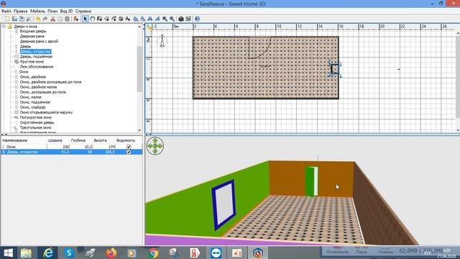Viewport: 460px width, 259px height.
Task: Select Люк обслуживания in catalog
Action: pos(37,67)
